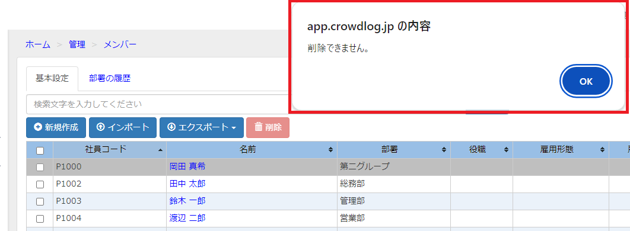
Task: Click the 管理部 department cell
Action: [x=394, y=201]
